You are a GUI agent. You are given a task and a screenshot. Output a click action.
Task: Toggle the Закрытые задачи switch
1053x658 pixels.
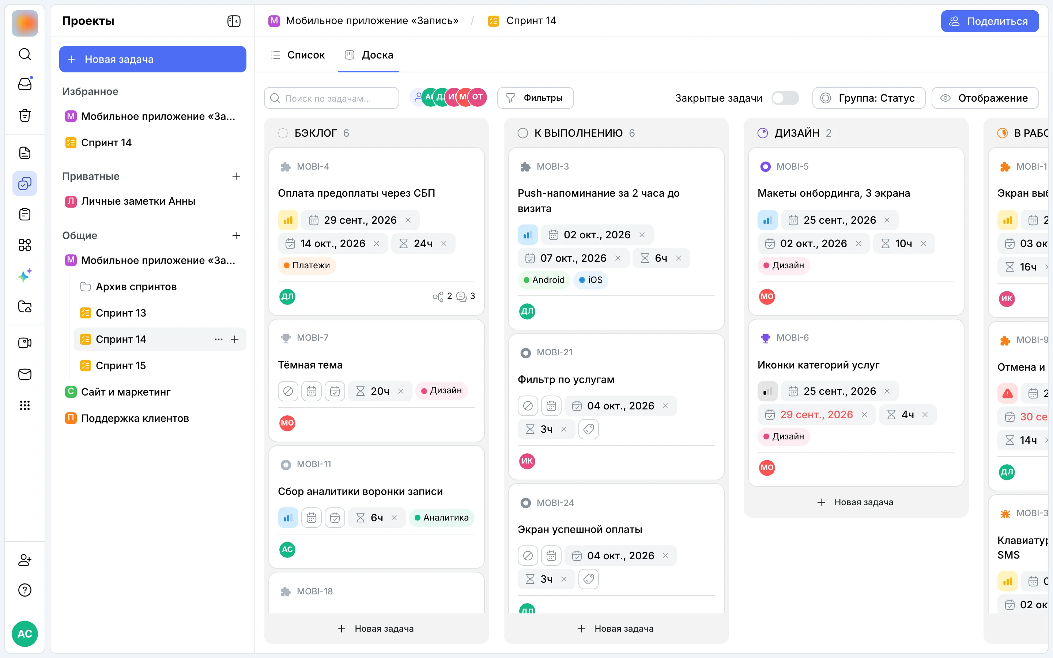click(x=785, y=98)
